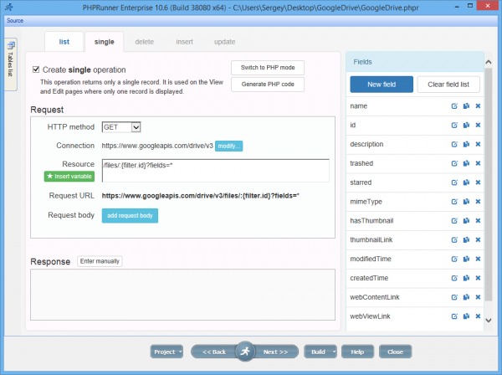502x375 pixels.
Task: Edit the mimeType field
Action: [x=454, y=202]
